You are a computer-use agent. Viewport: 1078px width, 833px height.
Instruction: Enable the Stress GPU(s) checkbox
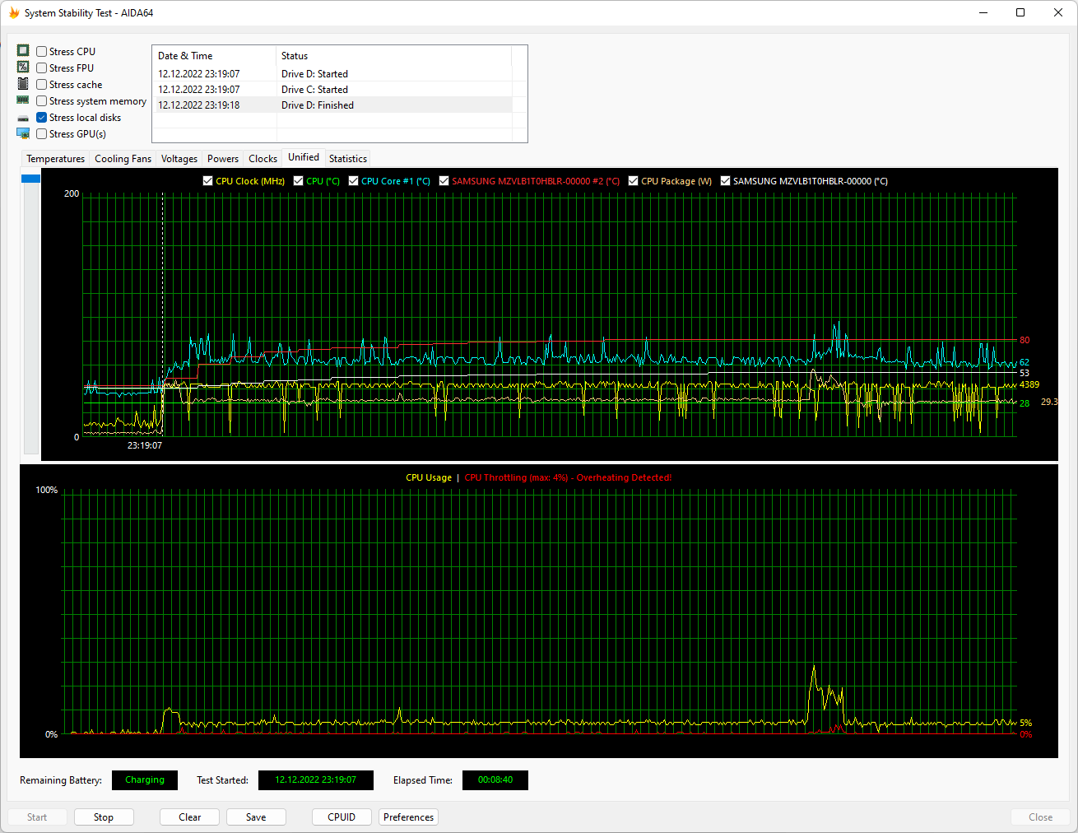tap(42, 134)
